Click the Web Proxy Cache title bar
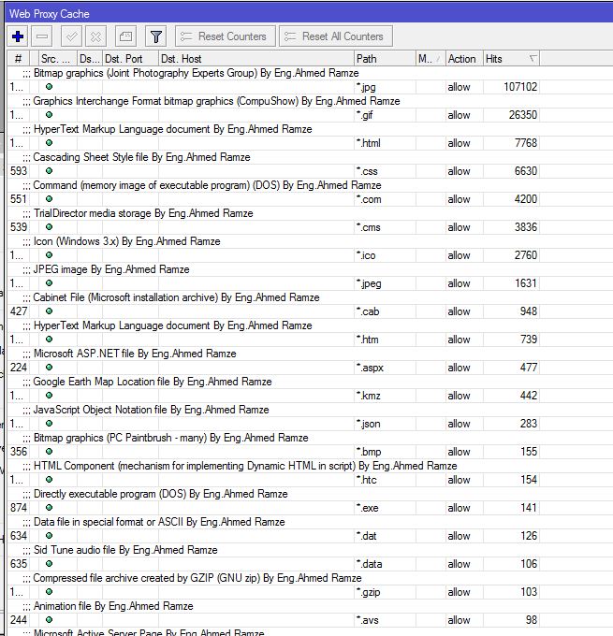Viewport: 613px width, 636px height. tap(309, 13)
